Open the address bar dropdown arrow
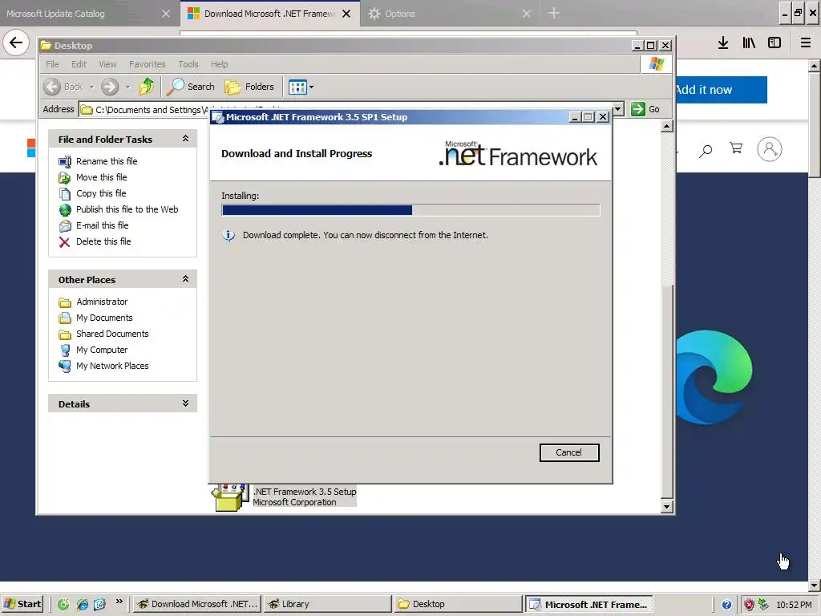Viewport: 821px width, 616px height. click(x=618, y=109)
